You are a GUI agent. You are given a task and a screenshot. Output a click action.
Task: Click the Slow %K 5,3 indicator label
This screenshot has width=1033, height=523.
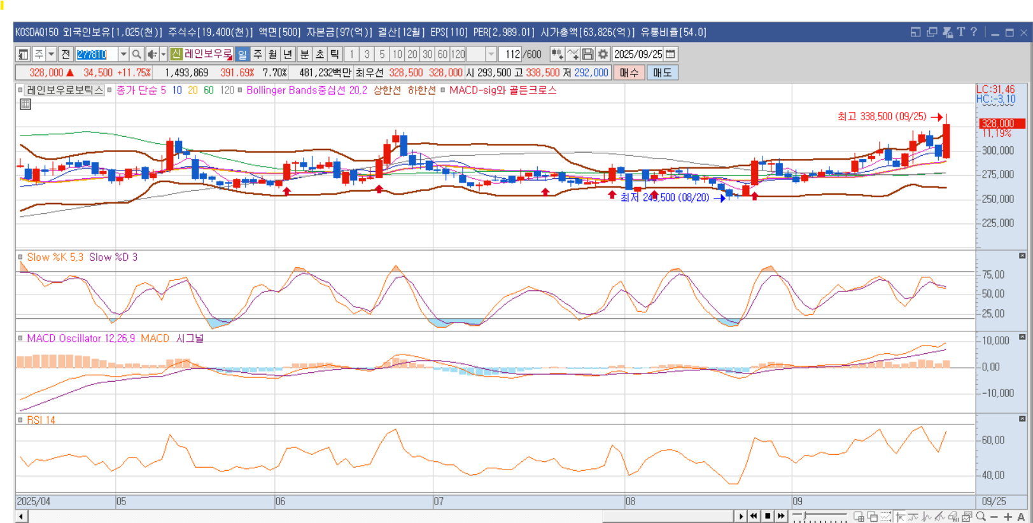pos(55,257)
